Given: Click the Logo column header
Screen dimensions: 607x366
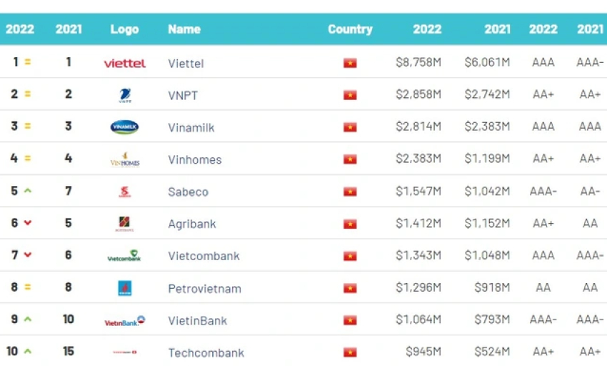Looking at the screenshot, I should pos(125,29).
